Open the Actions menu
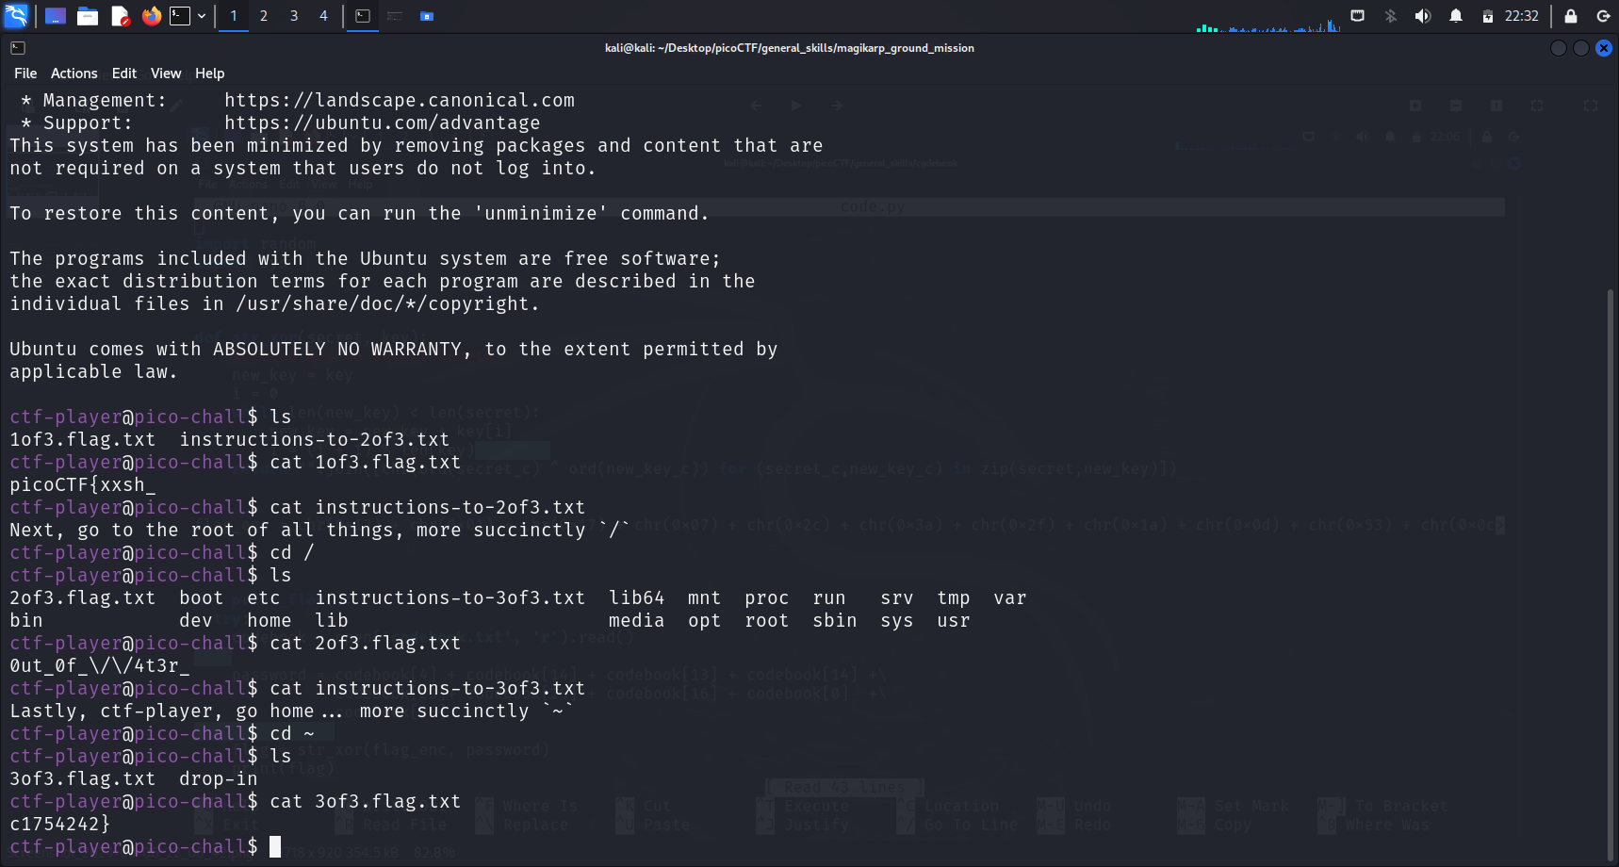 pos(74,74)
